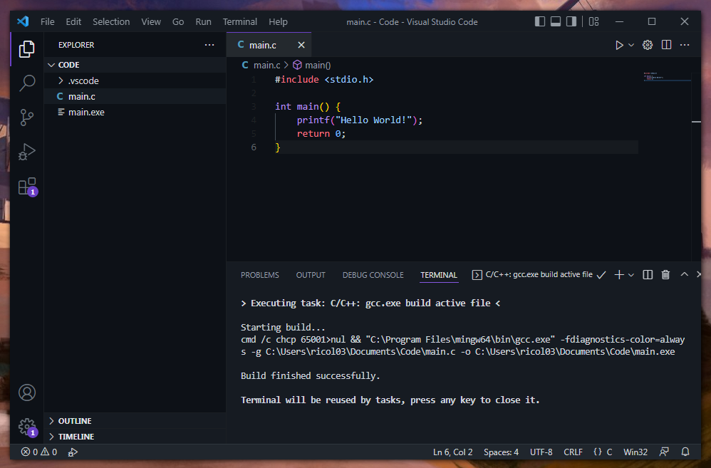This screenshot has width=711, height=468.
Task: Create a new terminal with plus icon
Action: click(619, 275)
